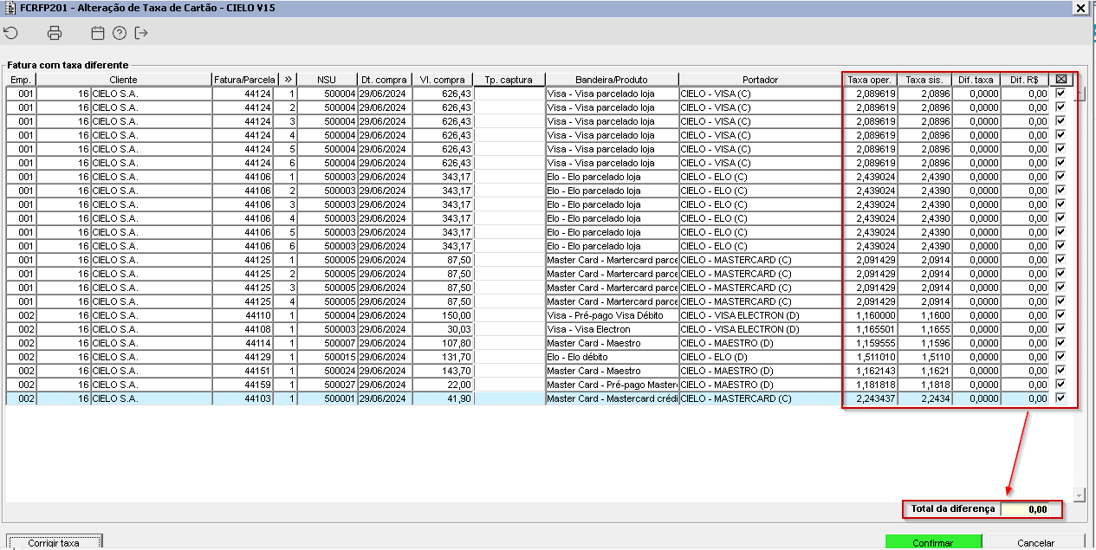Click NSU value 500027

[x=328, y=385]
